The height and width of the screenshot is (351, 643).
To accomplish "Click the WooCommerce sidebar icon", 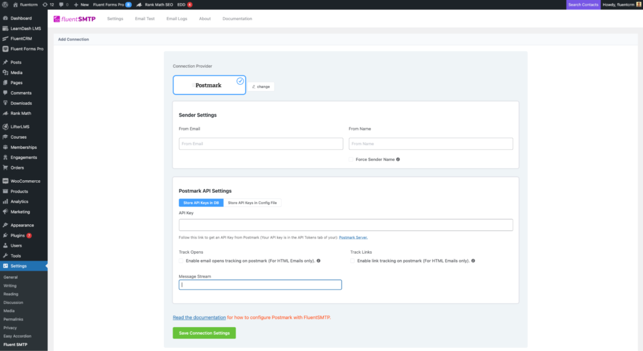I will click(5, 181).
